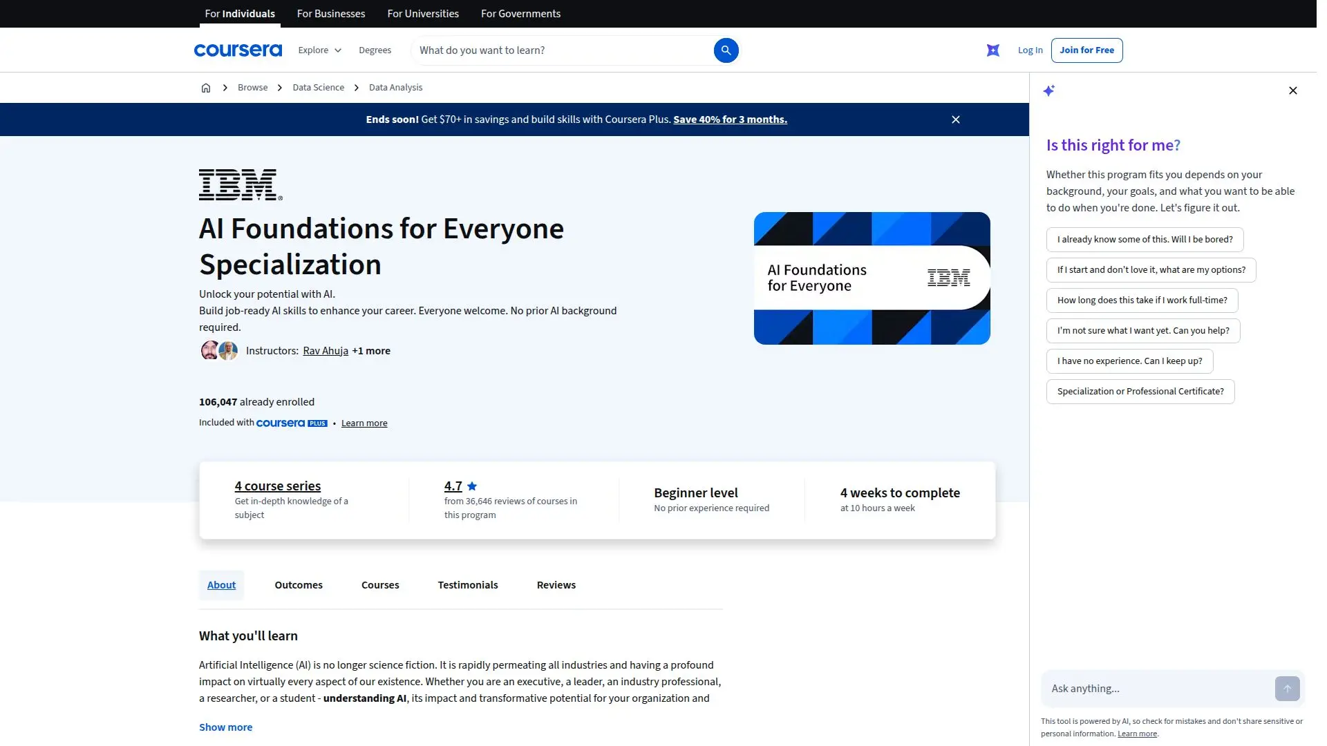The height and width of the screenshot is (746, 1327).
Task: Switch to the Outcomes tab
Action: (x=299, y=585)
